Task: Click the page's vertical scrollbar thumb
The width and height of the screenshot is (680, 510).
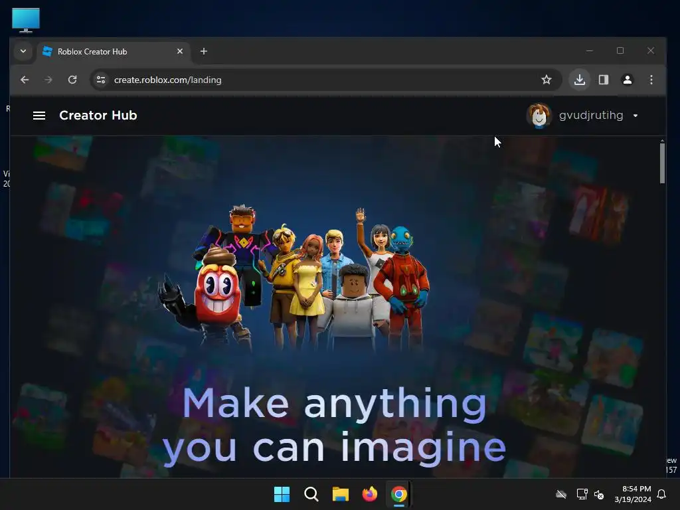Action: 662,163
